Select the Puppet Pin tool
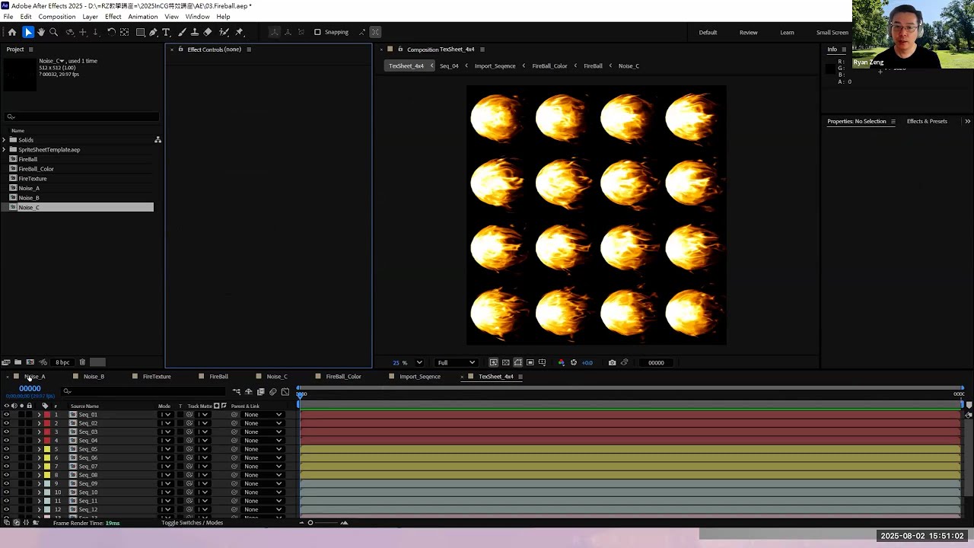 pos(239,32)
